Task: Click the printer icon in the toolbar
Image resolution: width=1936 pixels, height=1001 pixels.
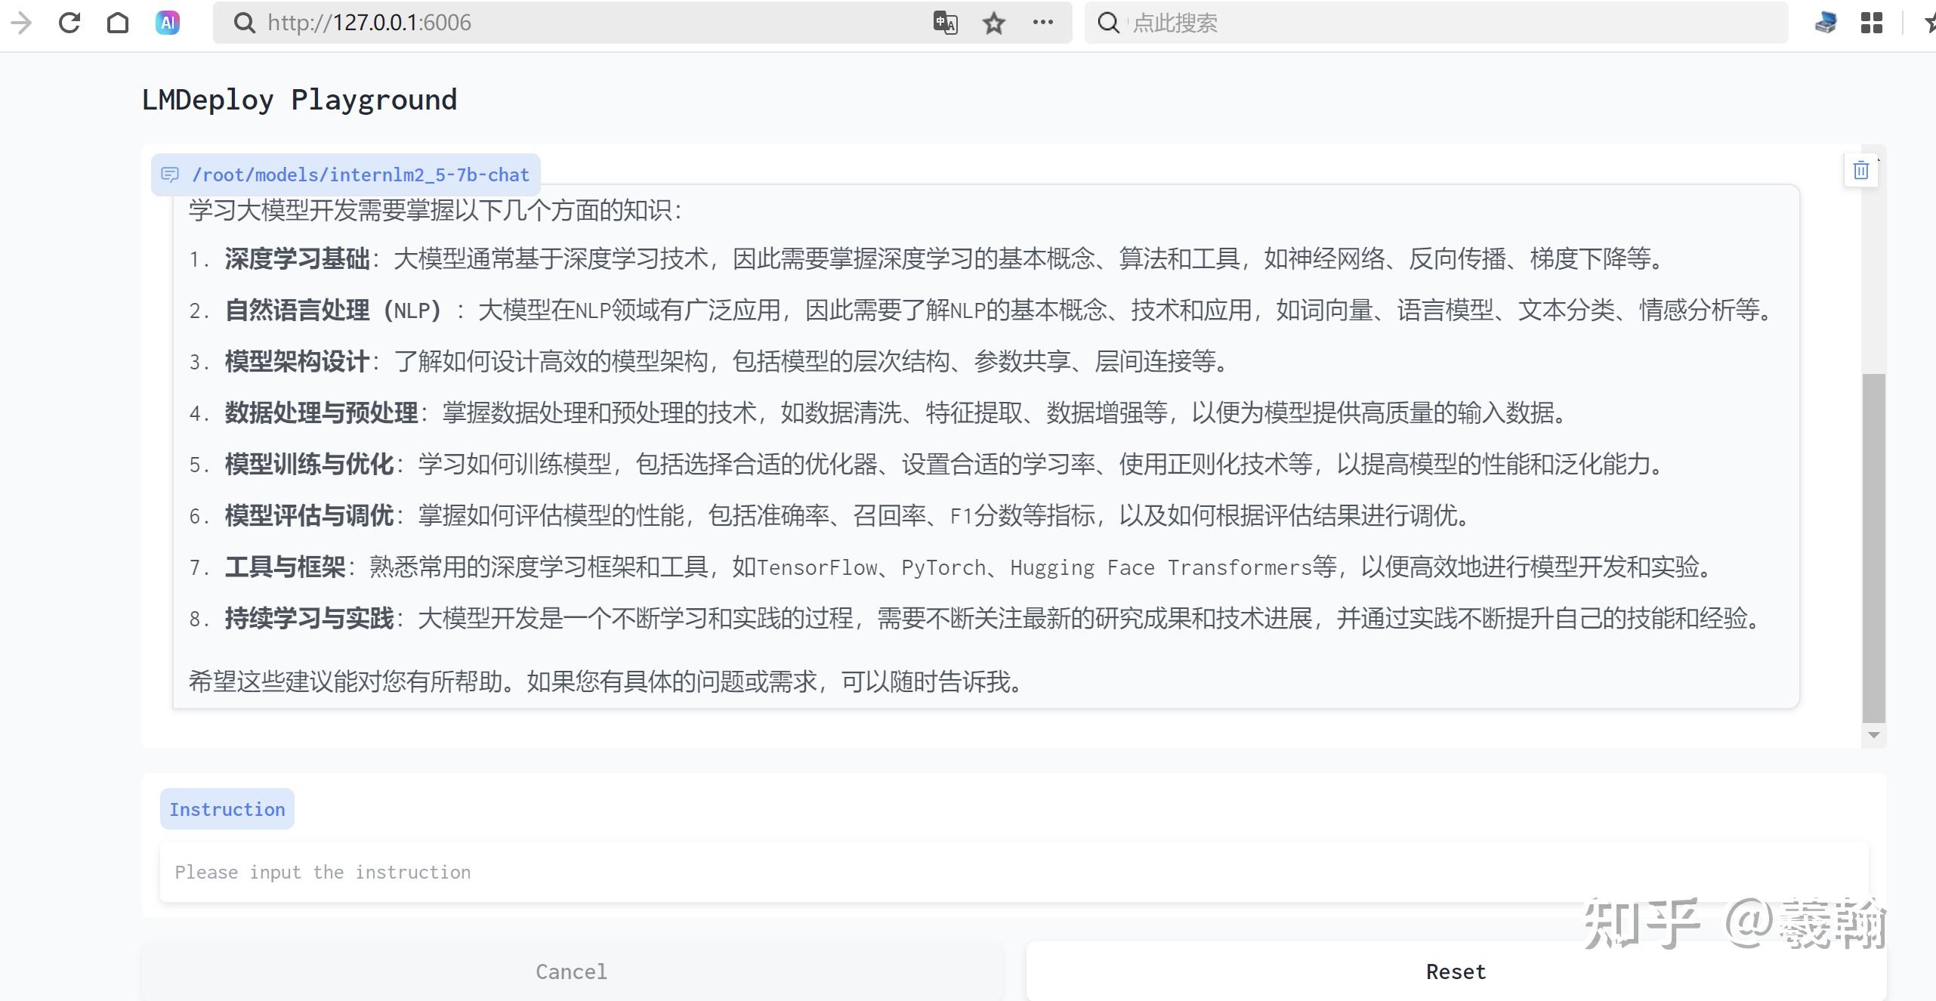Action: coord(1824,23)
